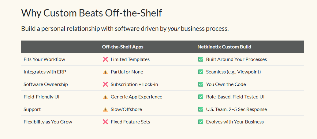Viewport: 317px width, 139px height.
Task: Click the Why Custom Beats Off-the-Shelf heading
Action: pyautogui.click(x=91, y=13)
